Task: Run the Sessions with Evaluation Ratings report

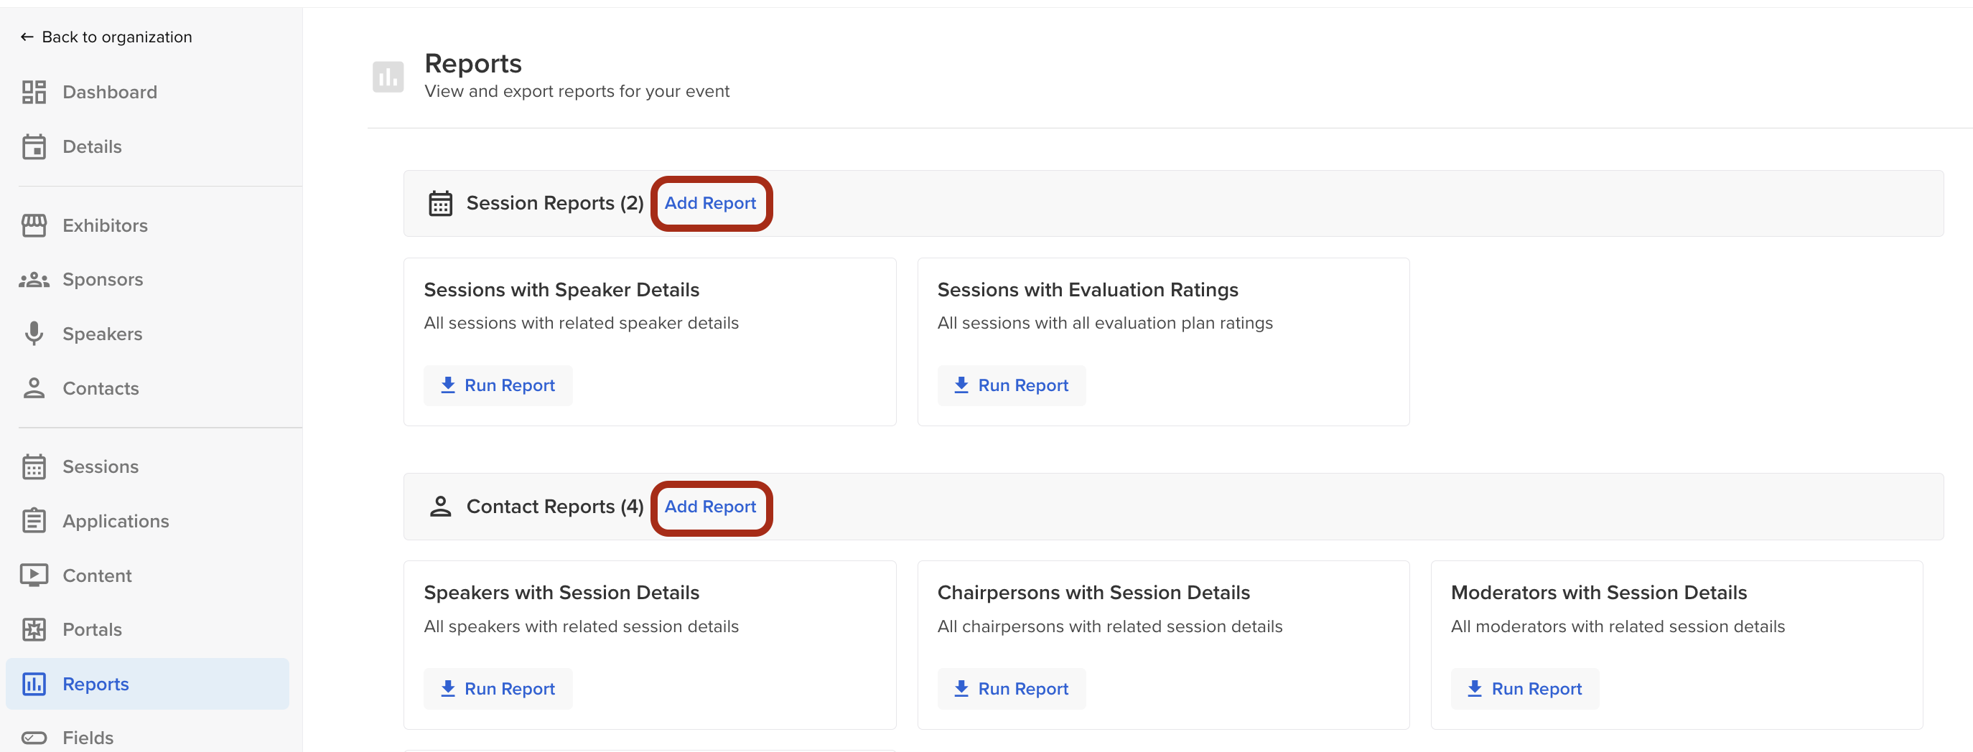Action: [x=1011, y=385]
